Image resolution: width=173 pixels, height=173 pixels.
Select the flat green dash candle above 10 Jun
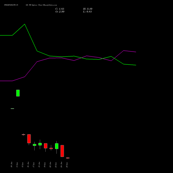click(x=12, y=109)
